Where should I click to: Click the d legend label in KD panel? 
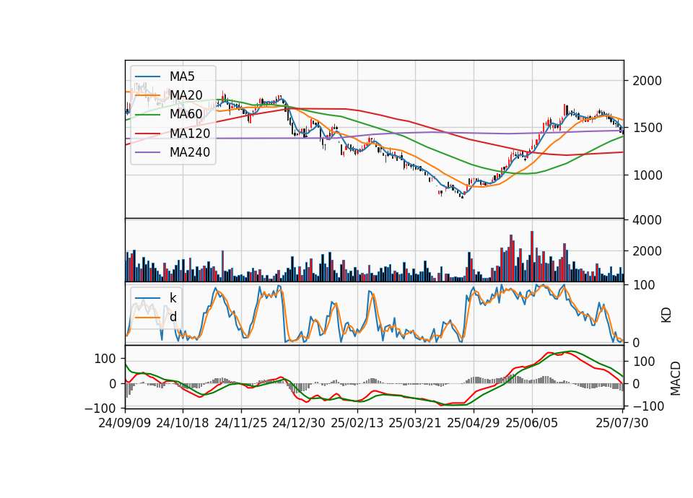(173, 317)
